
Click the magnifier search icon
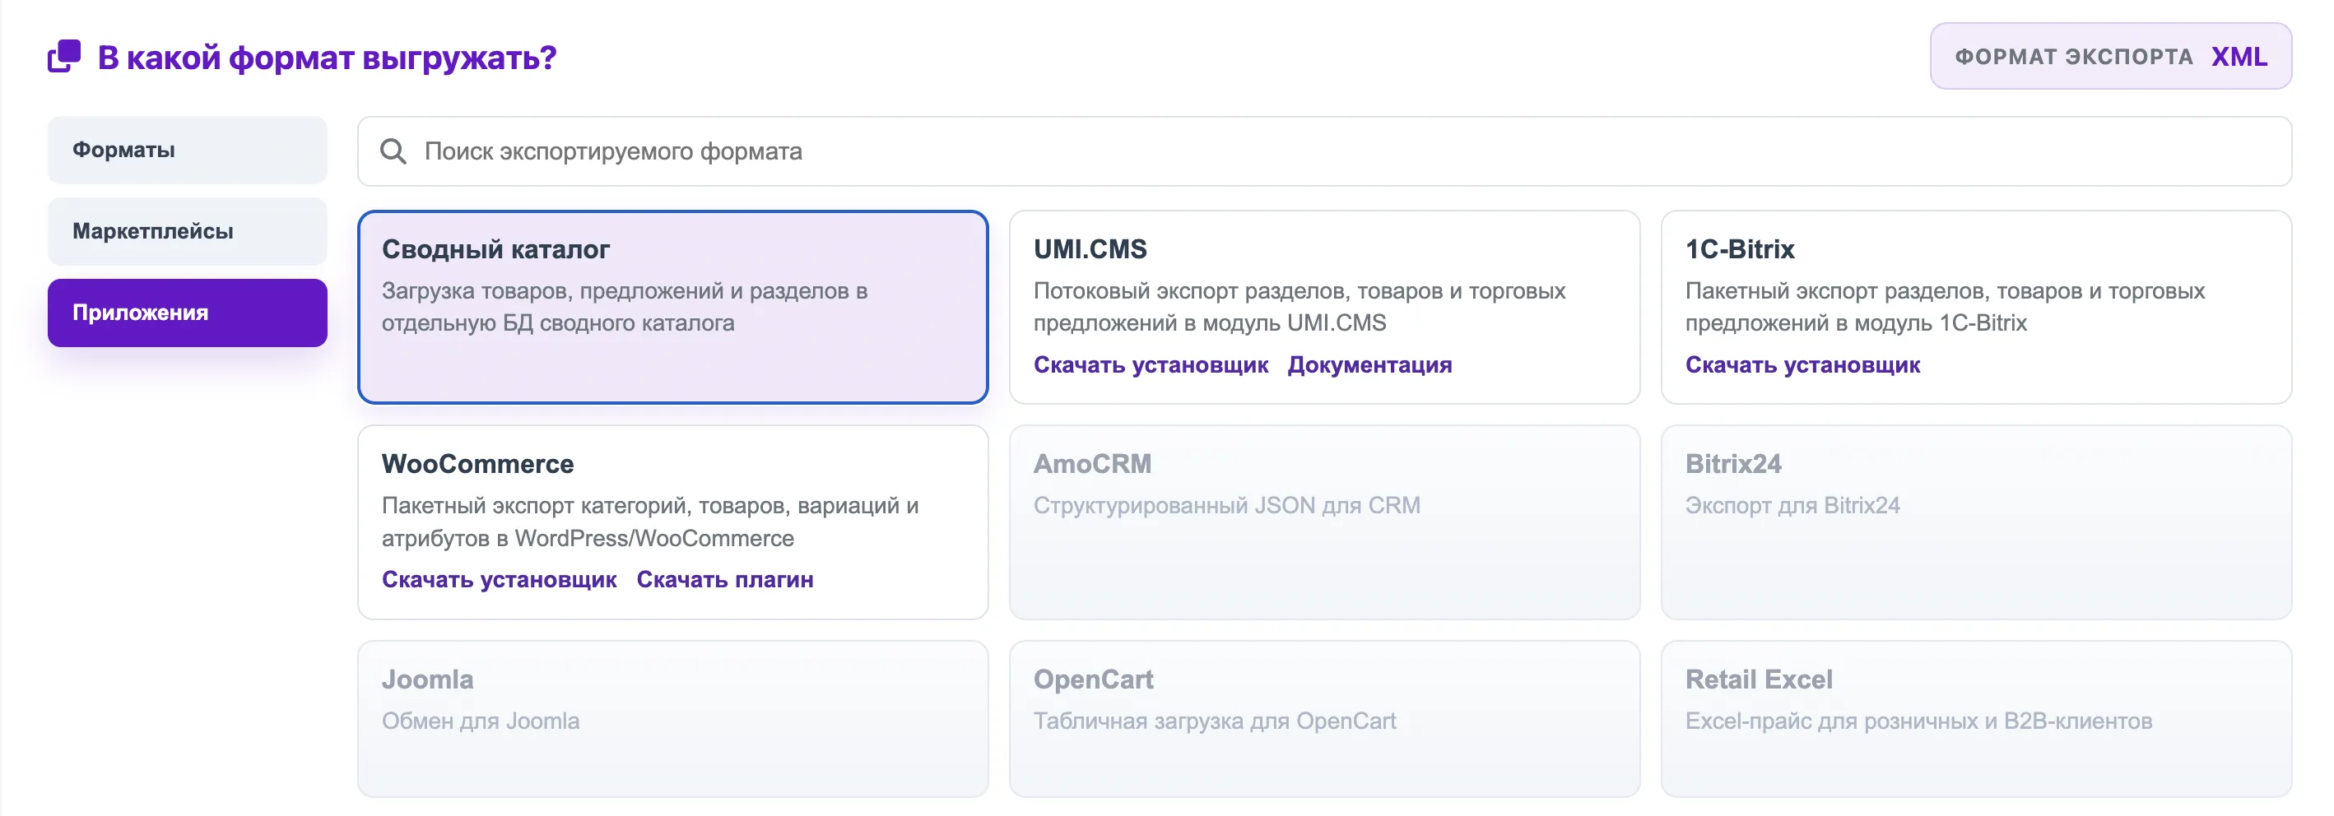coord(393,151)
